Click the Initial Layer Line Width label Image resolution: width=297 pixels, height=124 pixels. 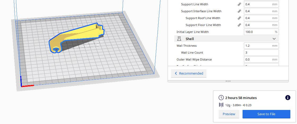tap(193, 32)
